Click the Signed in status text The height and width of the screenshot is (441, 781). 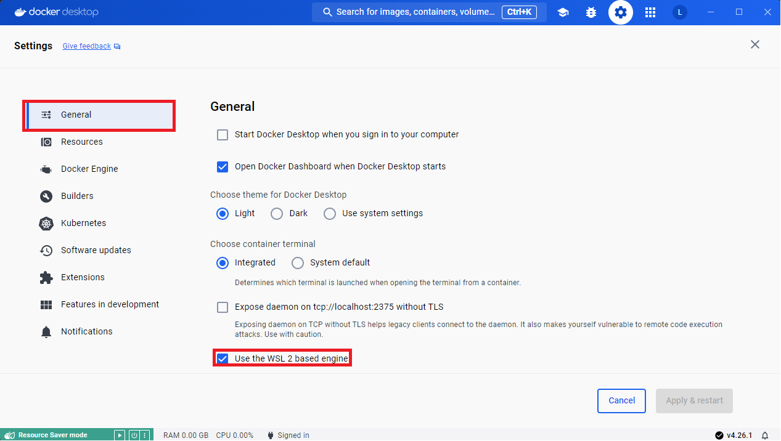(x=293, y=435)
